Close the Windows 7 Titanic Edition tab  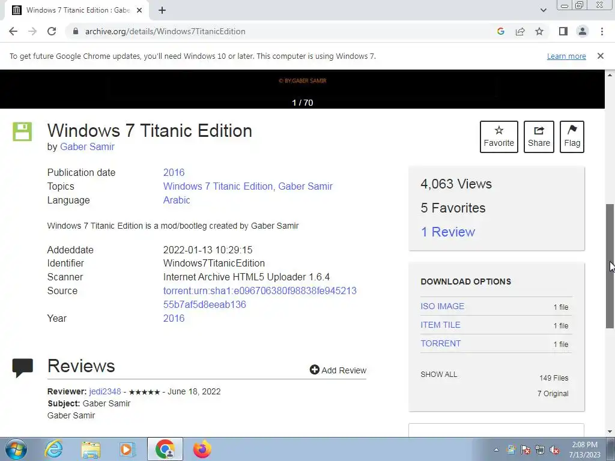click(139, 10)
